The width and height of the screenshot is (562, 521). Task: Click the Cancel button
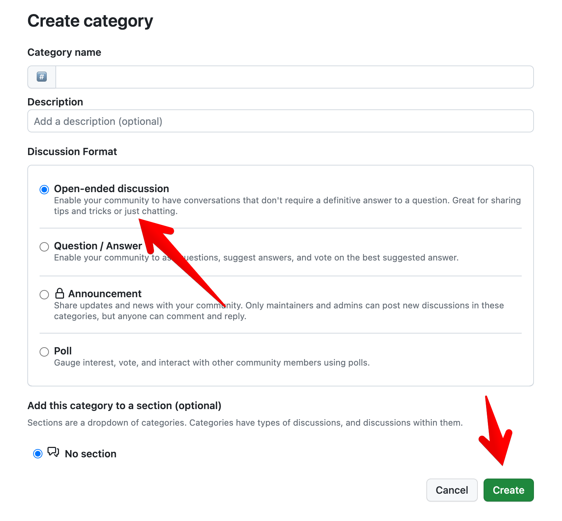(x=452, y=490)
